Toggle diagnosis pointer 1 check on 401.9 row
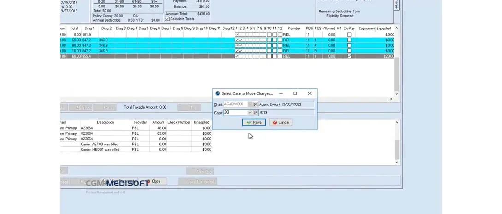Viewport: 502px width, 214px height. [x=237, y=35]
